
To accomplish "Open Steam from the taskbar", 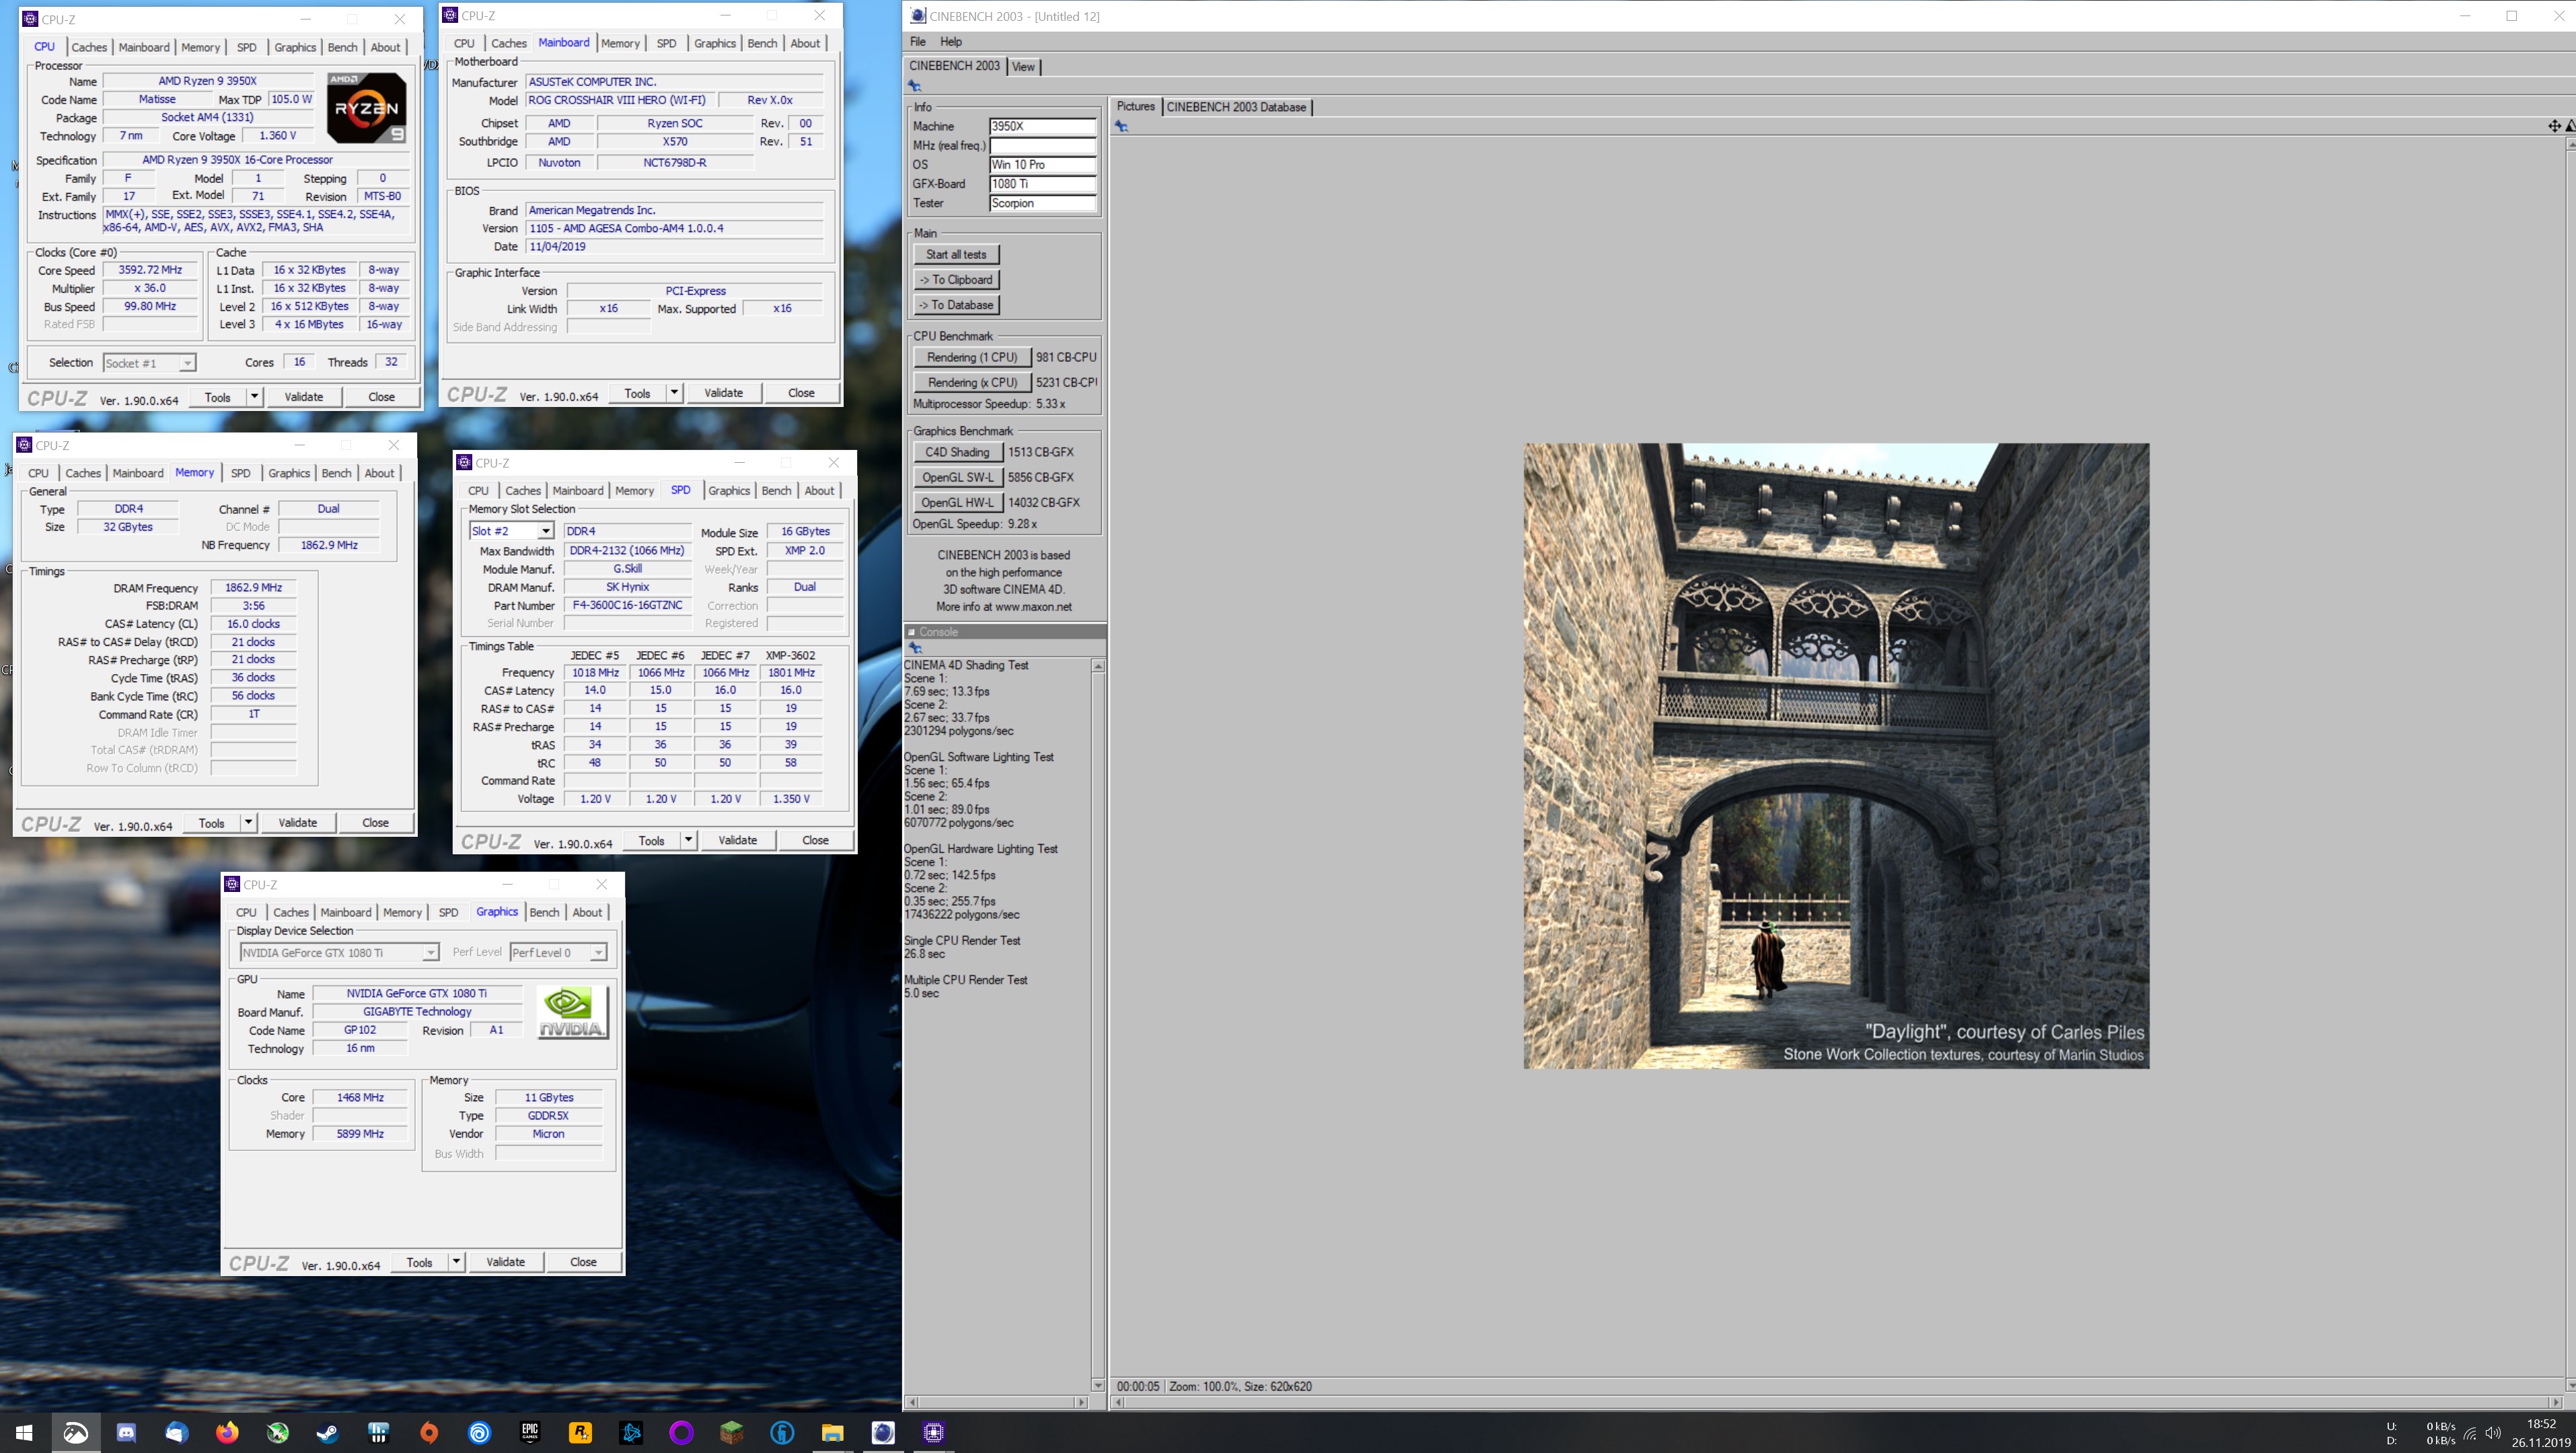I will pos(328,1432).
